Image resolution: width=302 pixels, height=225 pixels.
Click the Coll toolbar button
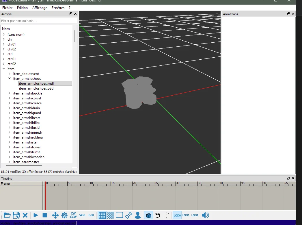click(x=91, y=215)
